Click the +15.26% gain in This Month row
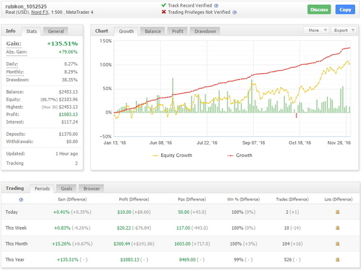The width and height of the screenshot is (361, 270). tap(61, 244)
